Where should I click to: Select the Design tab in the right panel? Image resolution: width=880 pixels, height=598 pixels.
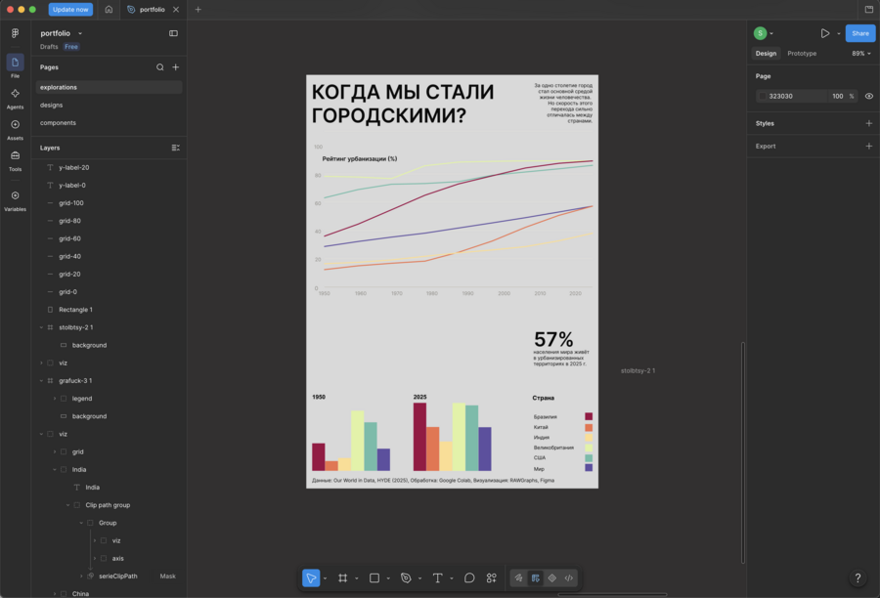coord(766,54)
